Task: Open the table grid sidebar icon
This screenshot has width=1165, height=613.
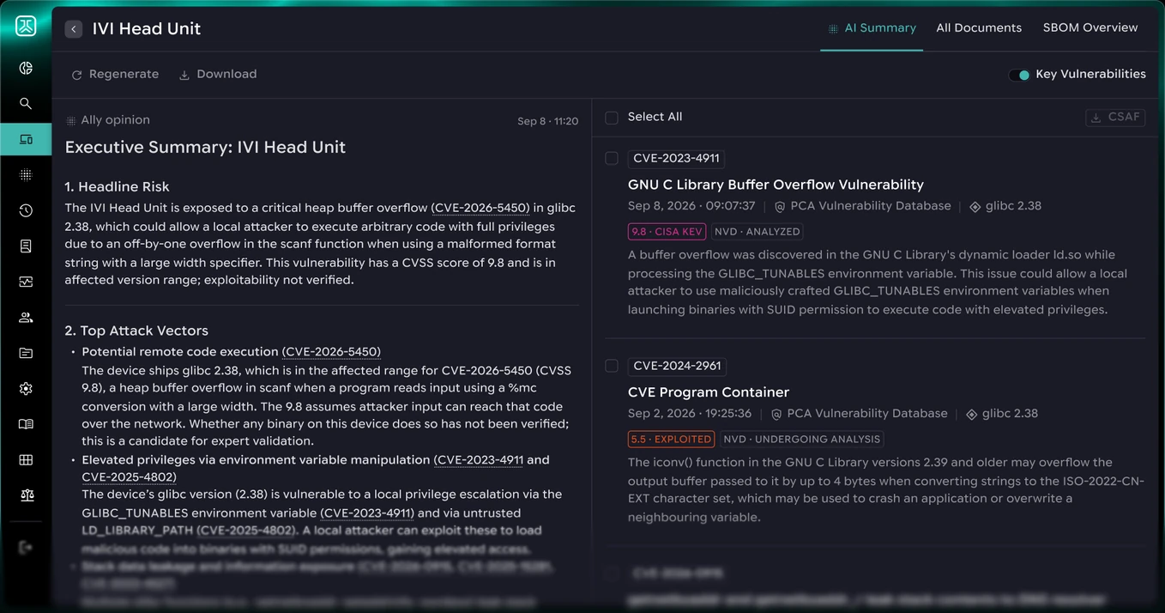Action: coord(26,460)
